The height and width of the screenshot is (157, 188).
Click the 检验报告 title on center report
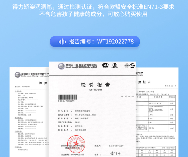[x=95, y=85]
